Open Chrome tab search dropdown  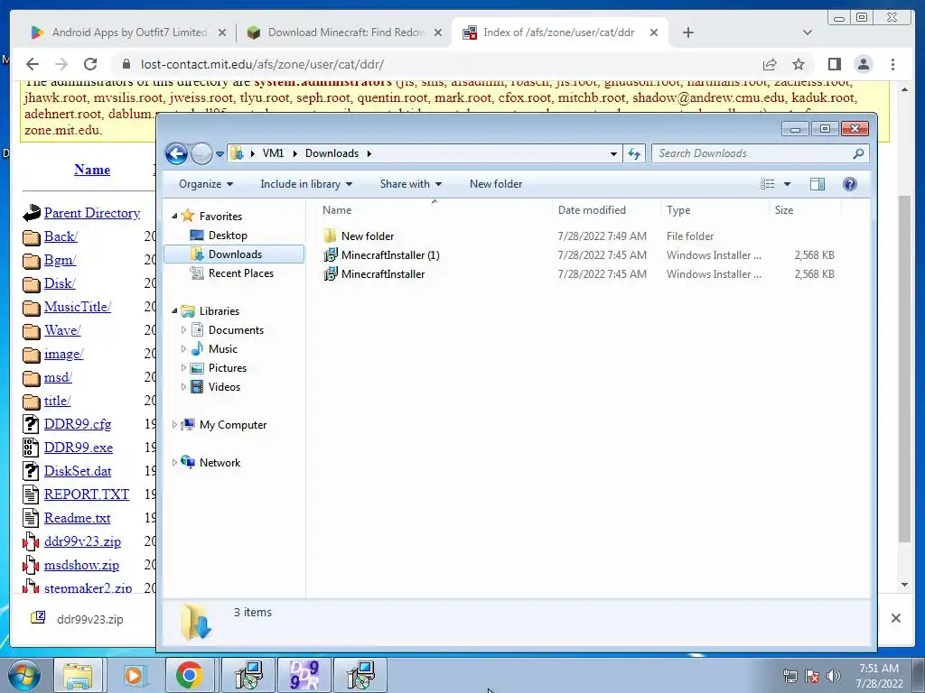pos(808,32)
